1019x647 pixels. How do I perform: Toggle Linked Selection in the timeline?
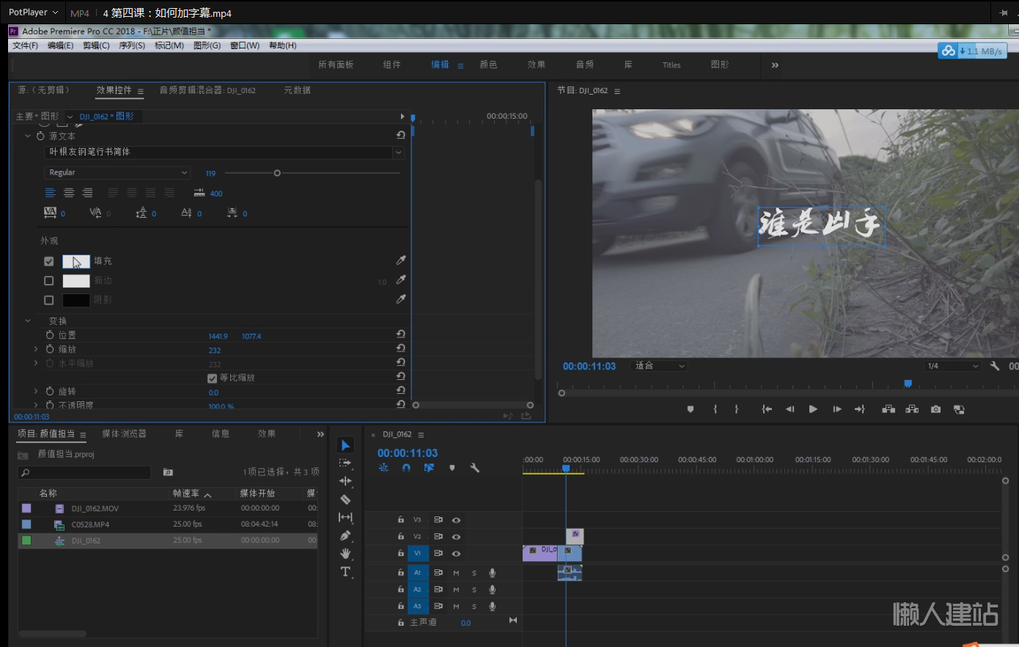(429, 468)
